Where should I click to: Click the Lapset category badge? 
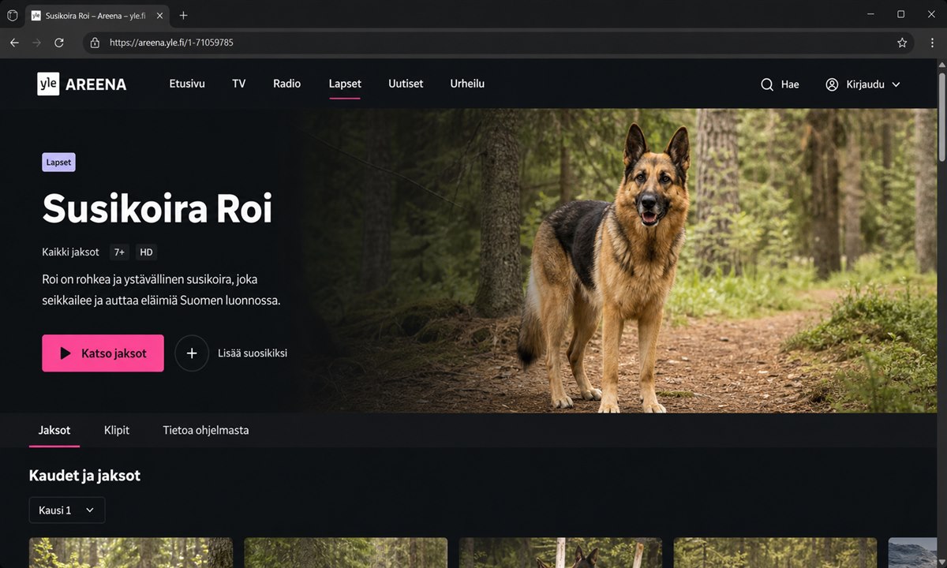click(59, 163)
